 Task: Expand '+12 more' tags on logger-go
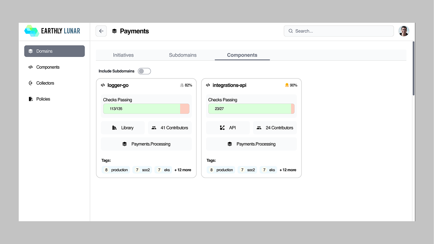click(x=183, y=170)
